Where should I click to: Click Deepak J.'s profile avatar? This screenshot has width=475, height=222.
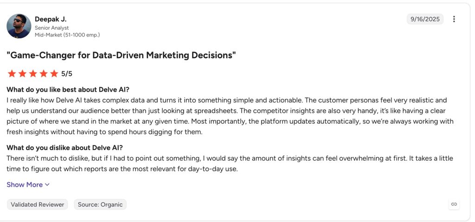pos(19,26)
